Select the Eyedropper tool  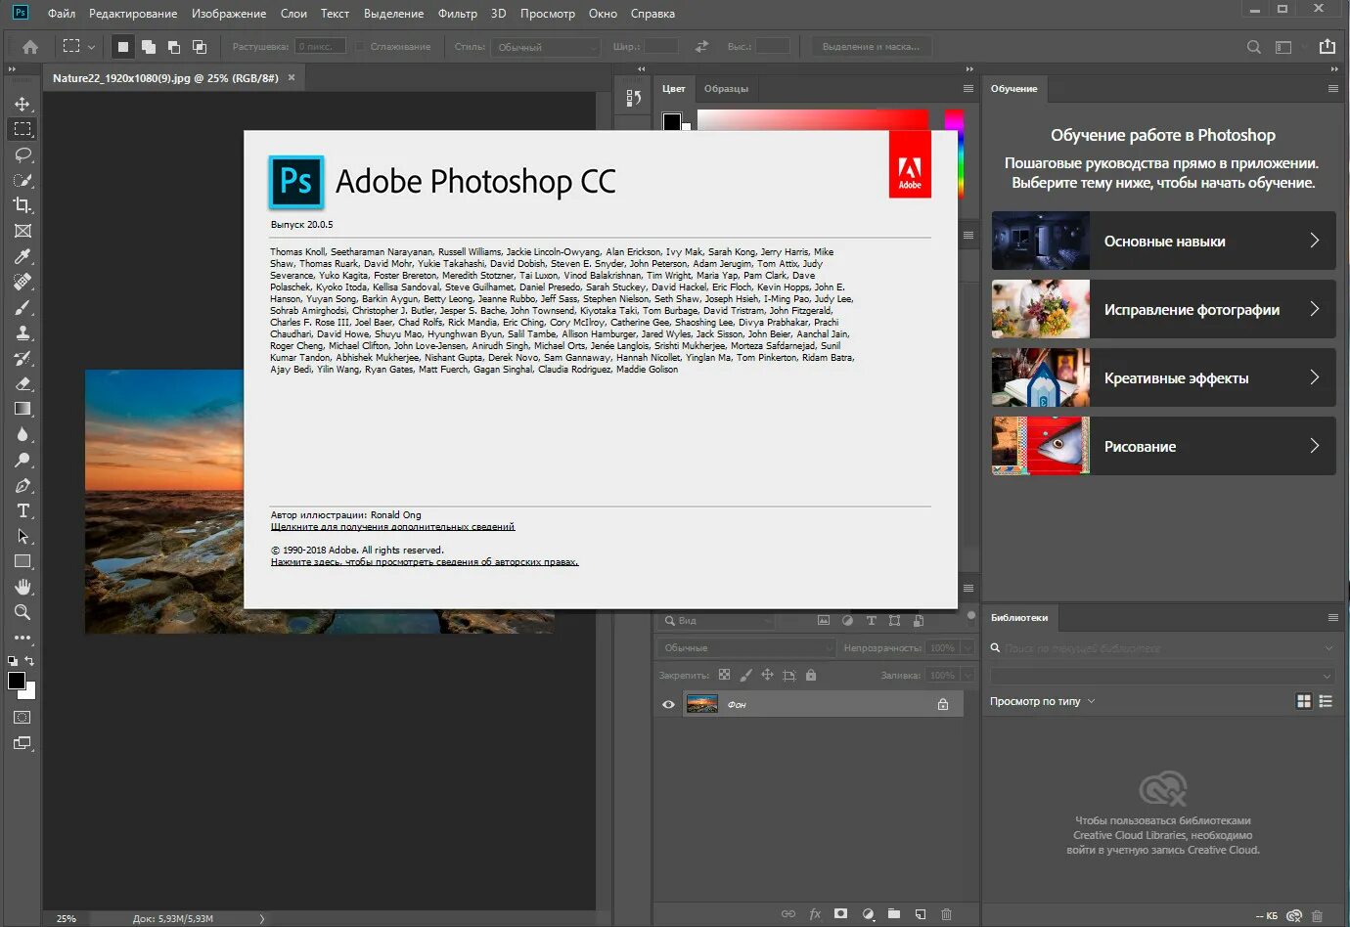tap(22, 256)
